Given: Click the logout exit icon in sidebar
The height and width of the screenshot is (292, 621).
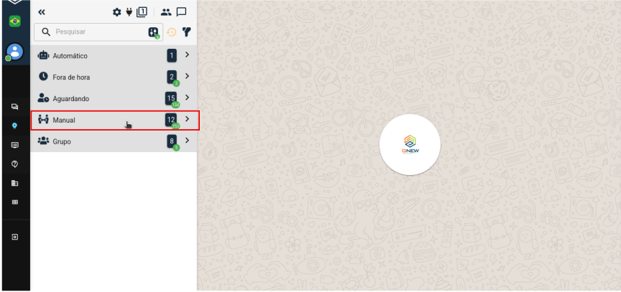Looking at the screenshot, I should 15,237.
